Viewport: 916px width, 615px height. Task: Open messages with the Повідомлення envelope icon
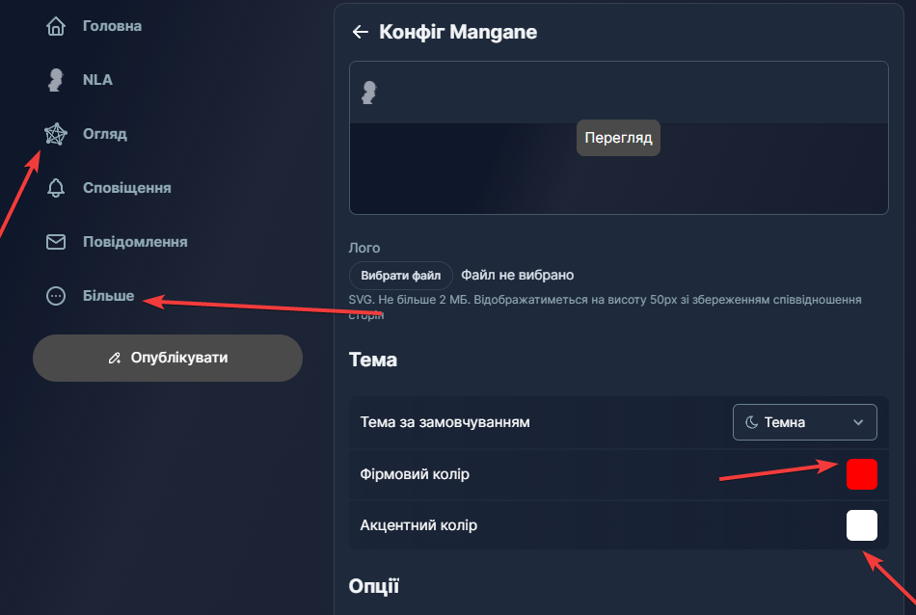pyautogui.click(x=54, y=242)
